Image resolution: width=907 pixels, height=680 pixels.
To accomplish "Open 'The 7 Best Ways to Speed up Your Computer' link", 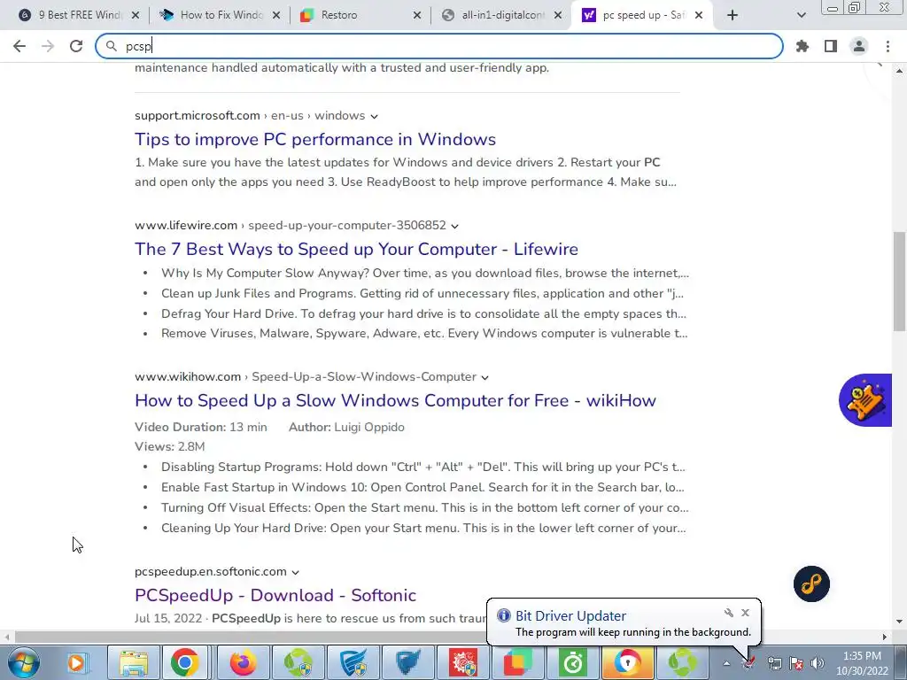I will click(x=356, y=249).
